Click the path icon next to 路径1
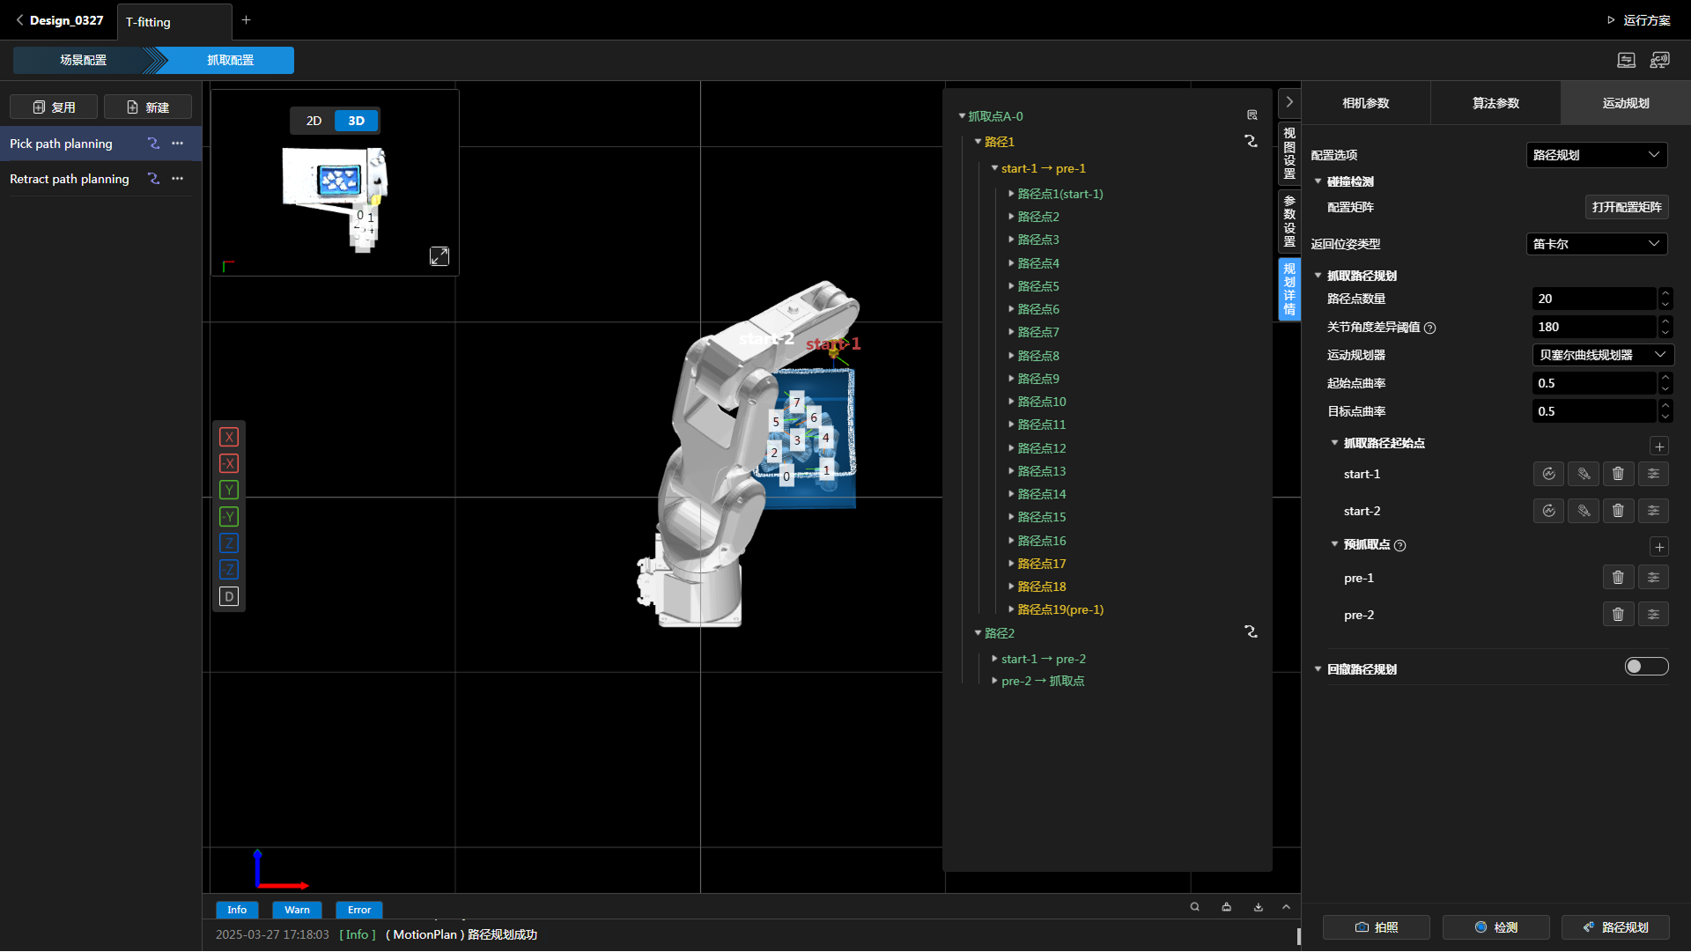Screen dimensions: 1691x952 pyautogui.click(x=1251, y=142)
